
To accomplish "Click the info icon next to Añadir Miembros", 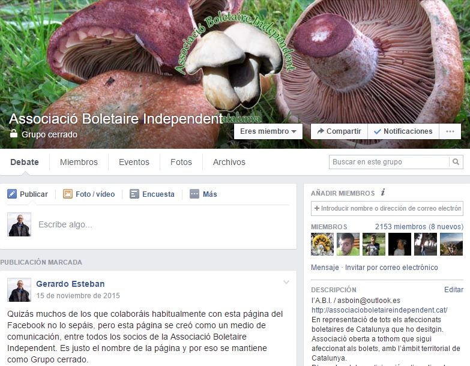I will click(383, 193).
